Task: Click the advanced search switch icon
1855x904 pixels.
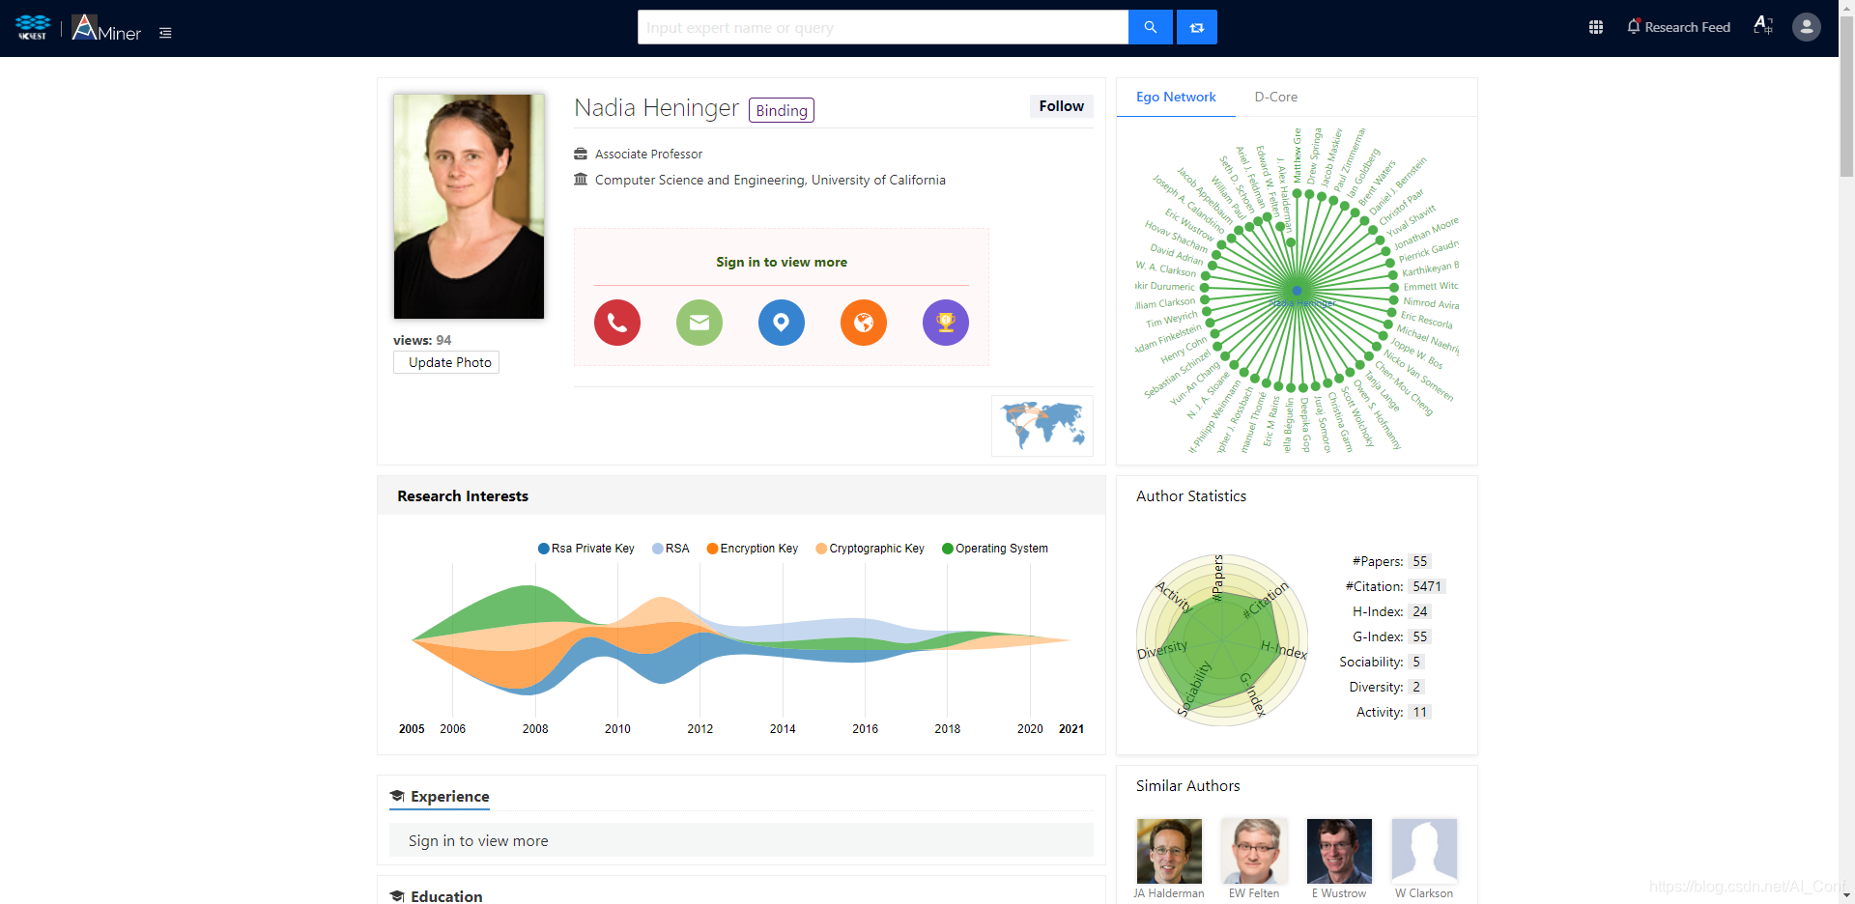Action: (1196, 27)
